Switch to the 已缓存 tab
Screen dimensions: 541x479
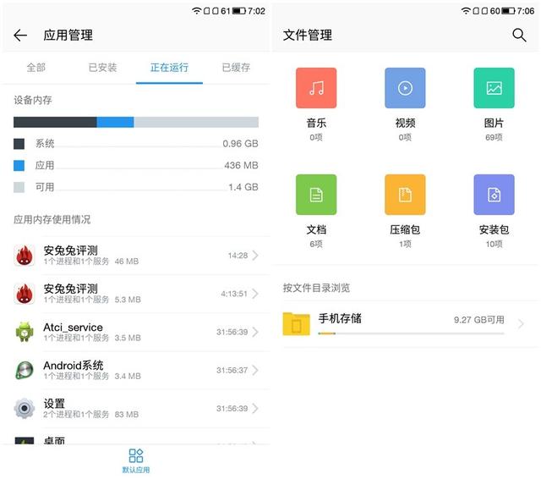tap(236, 68)
